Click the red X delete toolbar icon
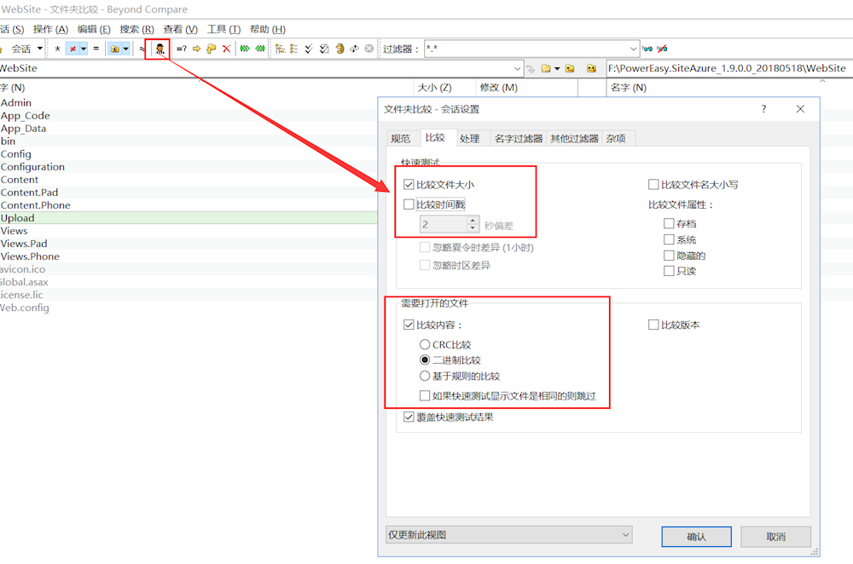The width and height of the screenshot is (853, 564). [x=226, y=49]
